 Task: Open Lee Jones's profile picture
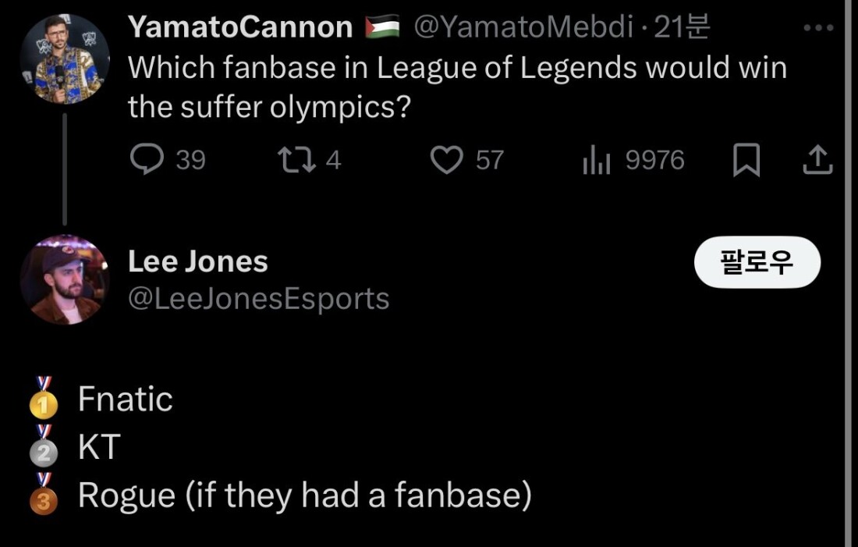pyautogui.click(x=64, y=279)
